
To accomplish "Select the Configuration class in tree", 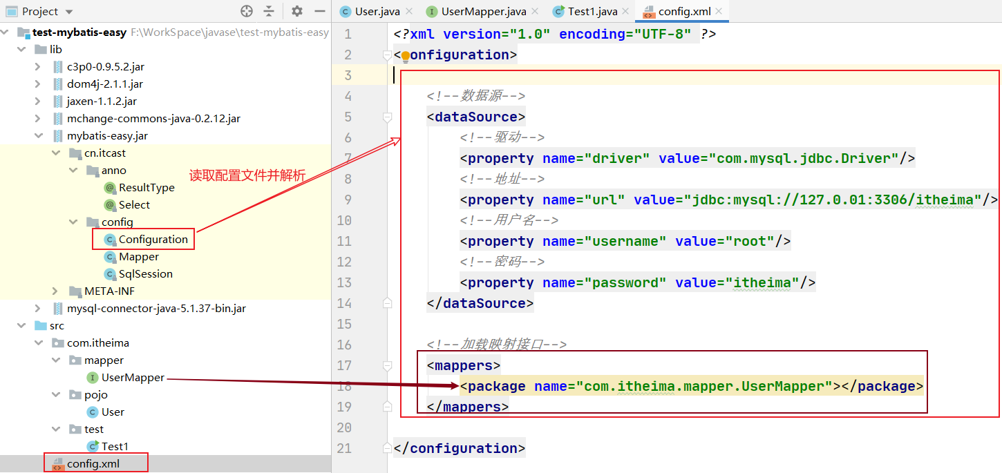I will tap(153, 239).
